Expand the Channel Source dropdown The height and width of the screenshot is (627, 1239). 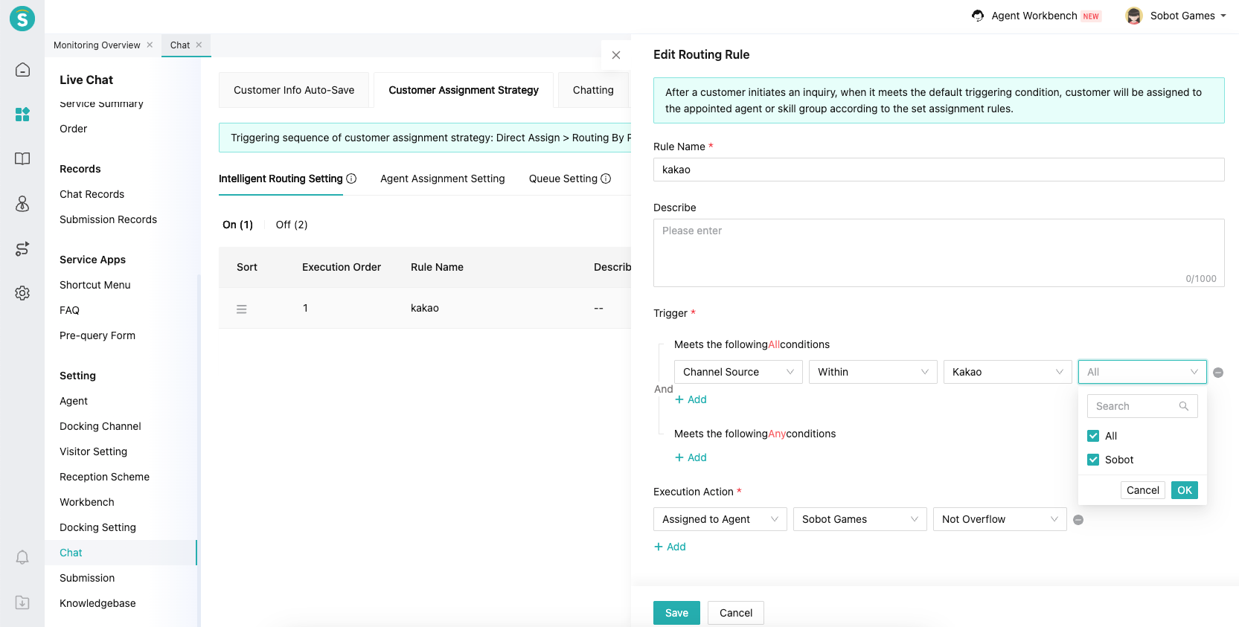[x=737, y=372]
